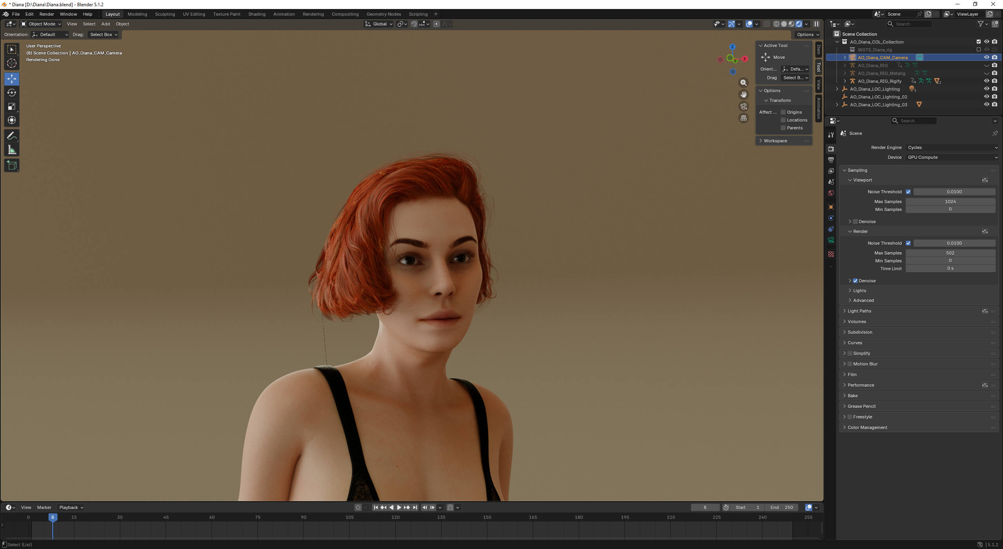The height and width of the screenshot is (549, 1003).
Task: Expand AO_Diana_LOC_Lighting_03 in outliner
Action: click(837, 105)
